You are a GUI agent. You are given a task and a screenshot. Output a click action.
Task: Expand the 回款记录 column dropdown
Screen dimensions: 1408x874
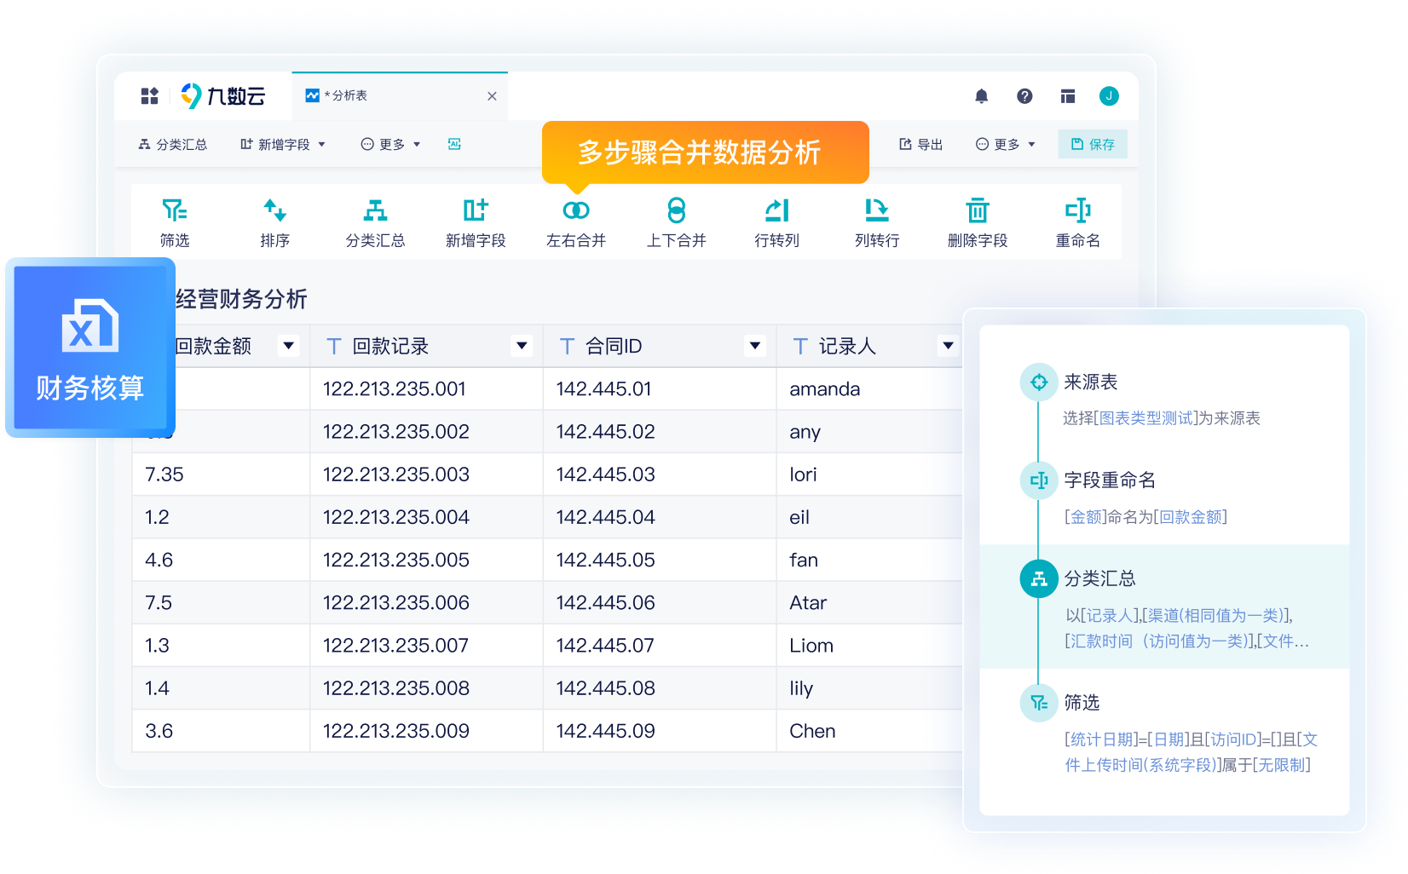tap(522, 346)
